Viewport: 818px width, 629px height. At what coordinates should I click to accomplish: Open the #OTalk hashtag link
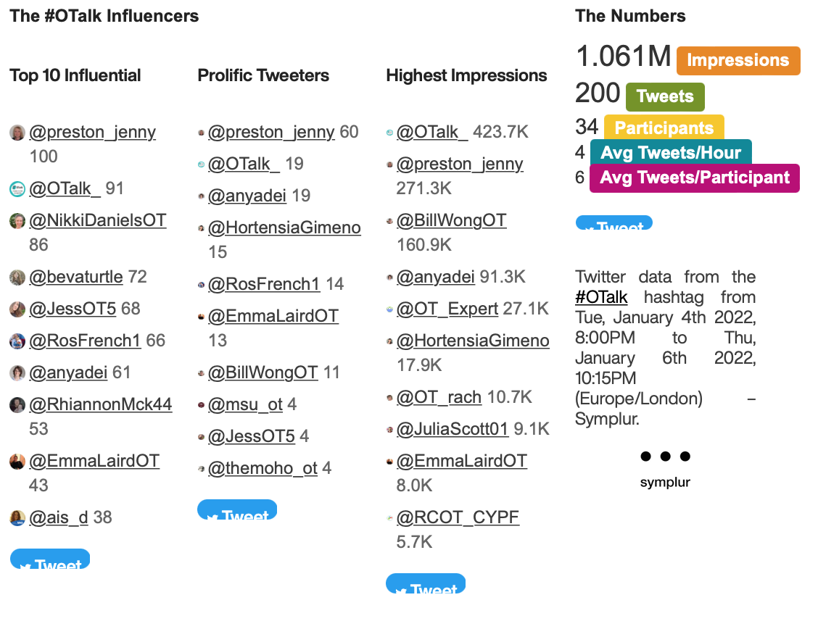pos(601,297)
